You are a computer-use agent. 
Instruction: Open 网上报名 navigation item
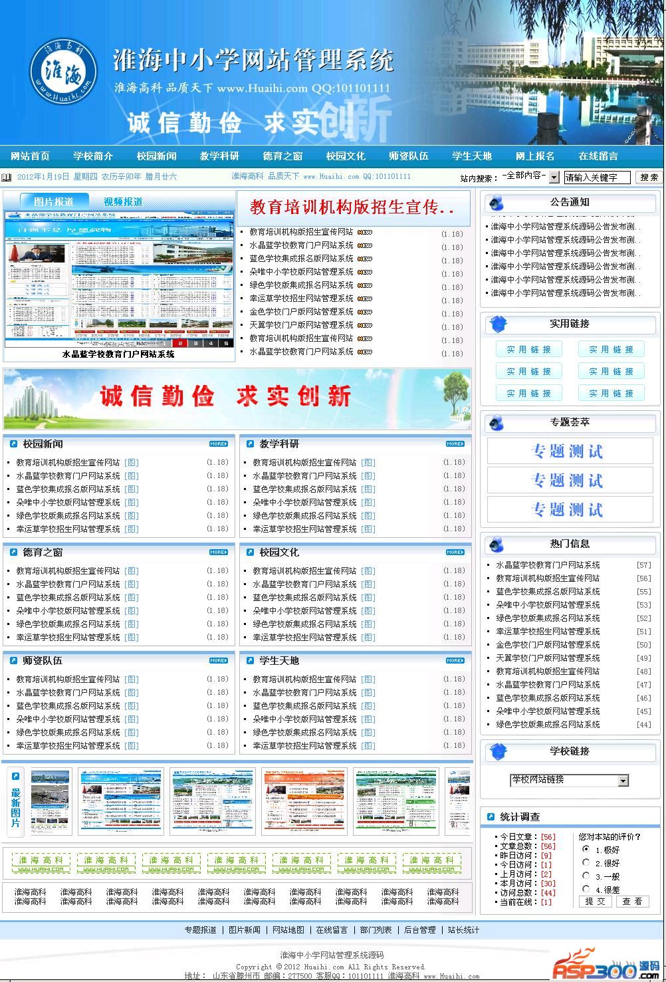click(535, 156)
